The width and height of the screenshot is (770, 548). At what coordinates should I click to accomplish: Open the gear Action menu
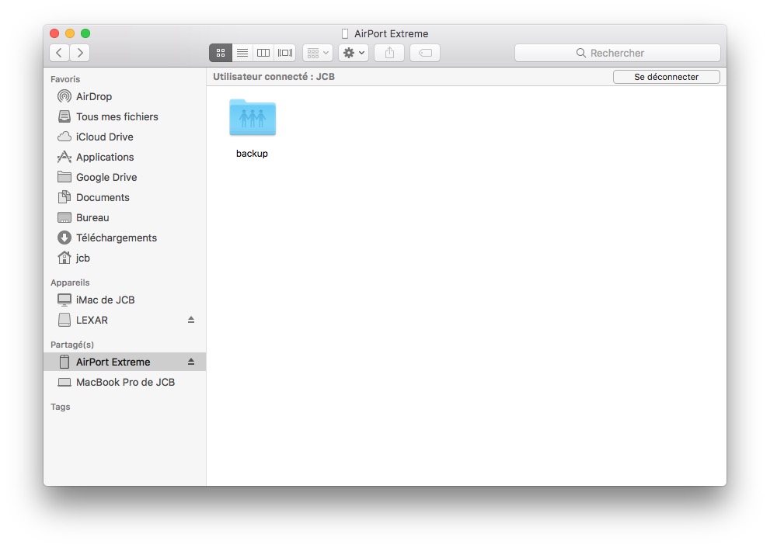[354, 53]
